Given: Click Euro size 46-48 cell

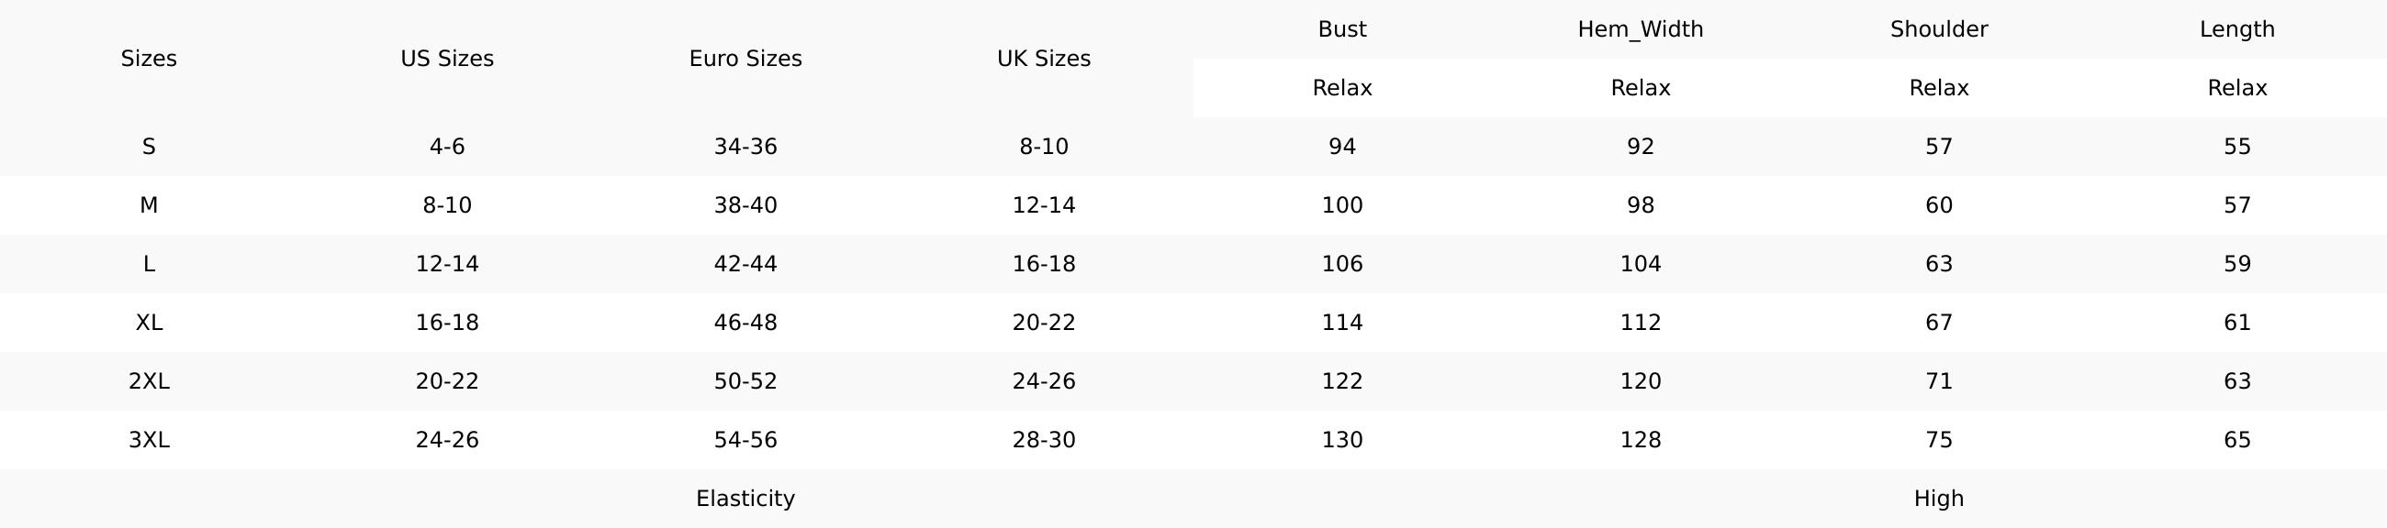Looking at the screenshot, I should [x=745, y=322].
